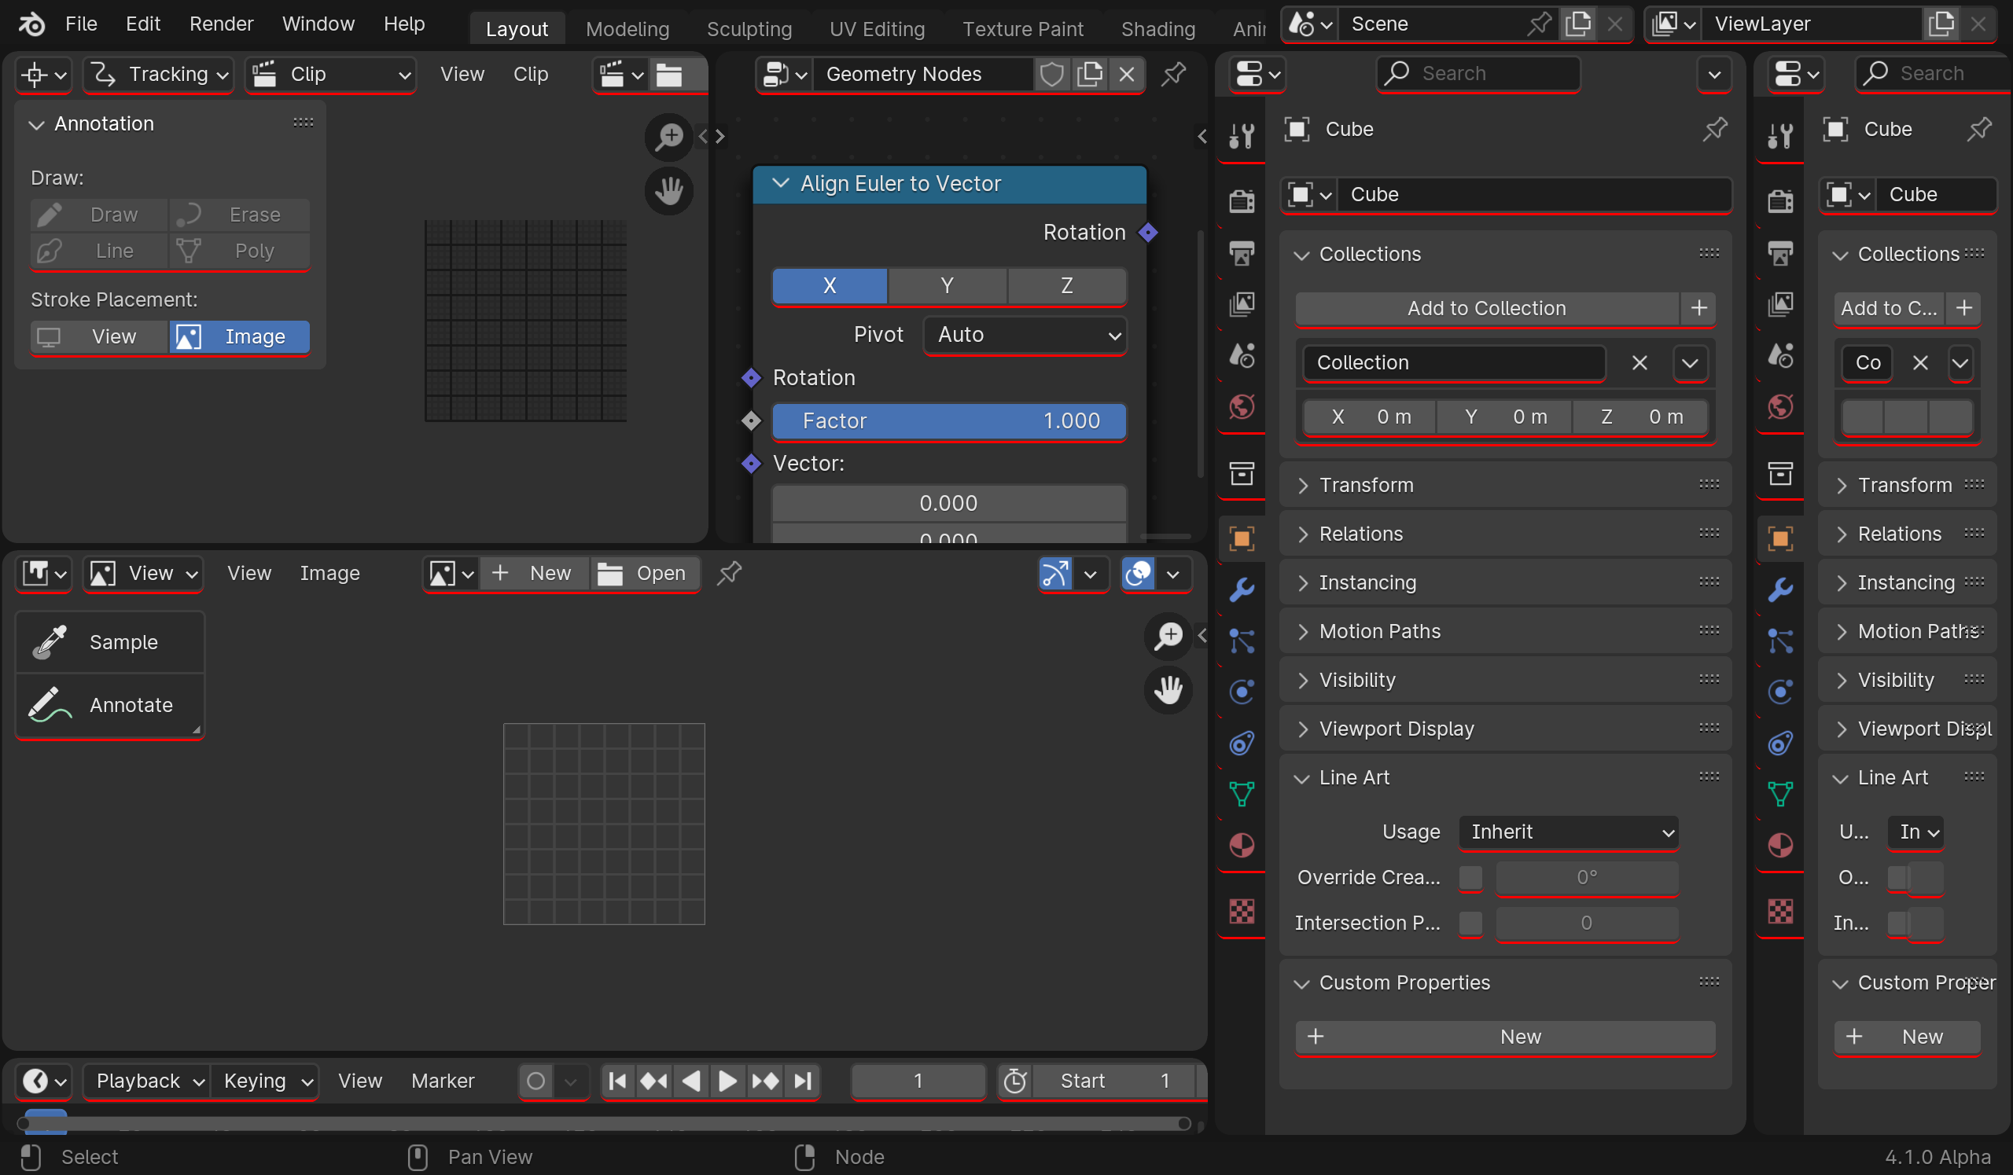Select the Annotate tool
Screen dimensions: 2013x1175
click(x=110, y=706)
